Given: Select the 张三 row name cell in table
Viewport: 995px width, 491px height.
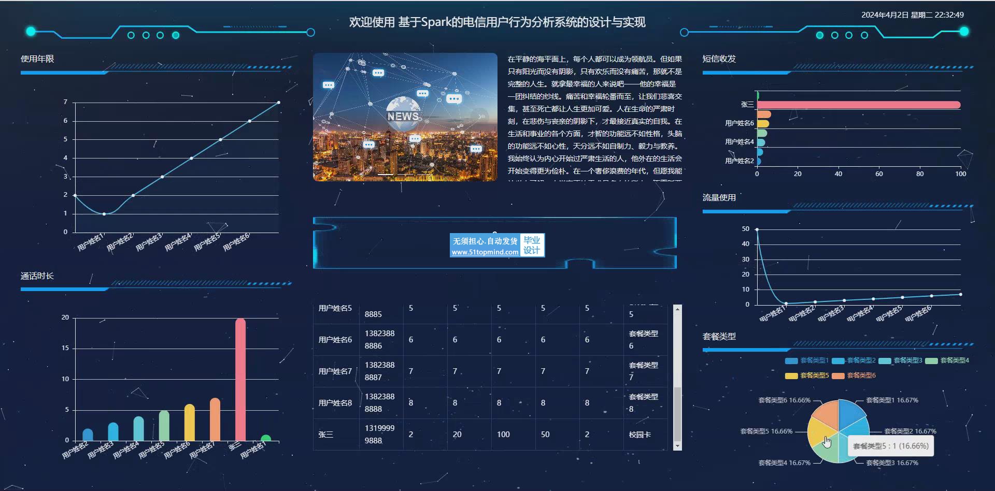Looking at the screenshot, I should pos(326,435).
